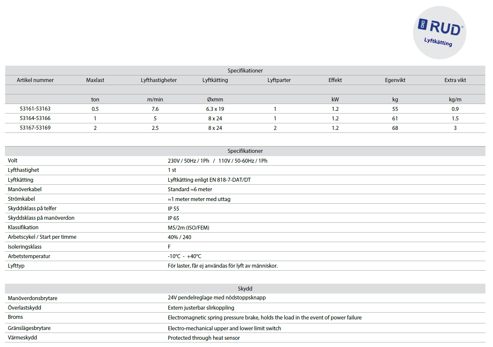
Task: Select the 'Skyddsklass på telfer' label
Action: 32,208
